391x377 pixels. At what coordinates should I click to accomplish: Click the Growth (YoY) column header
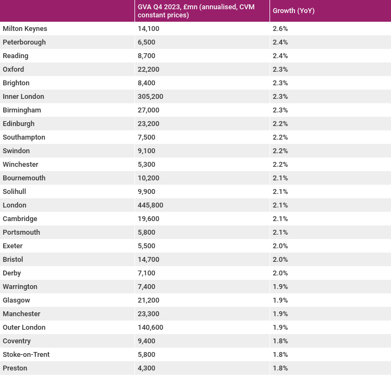(x=293, y=11)
